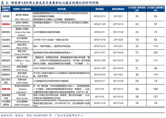
Task: Click the name Mike Pompeo
Action: tap(22, 105)
